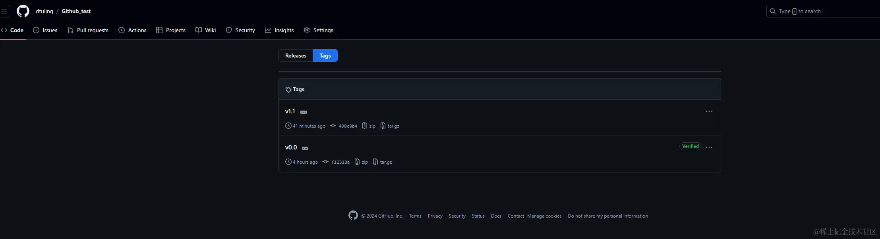Open the Wiki tab

[206, 30]
